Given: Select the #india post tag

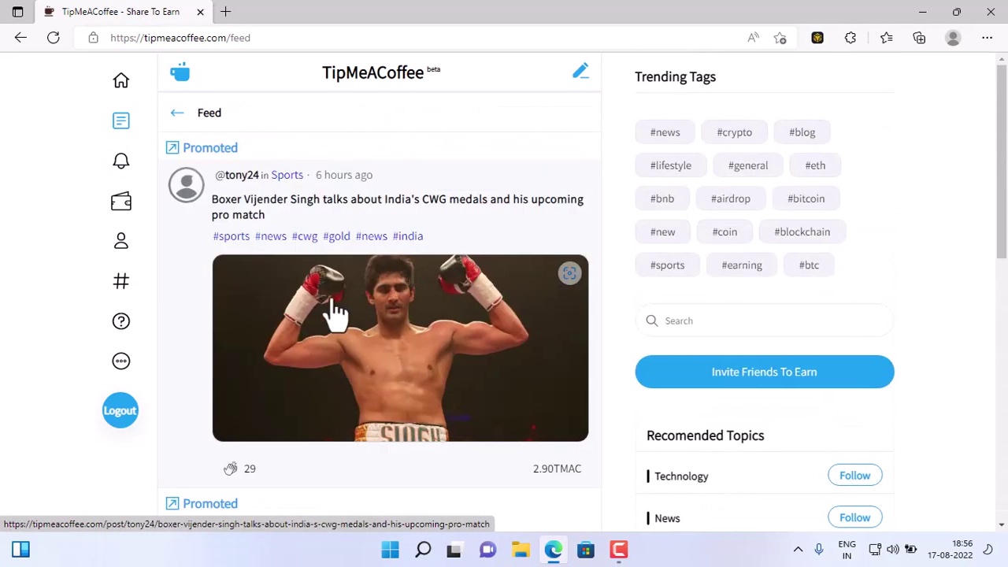Looking at the screenshot, I should point(408,236).
